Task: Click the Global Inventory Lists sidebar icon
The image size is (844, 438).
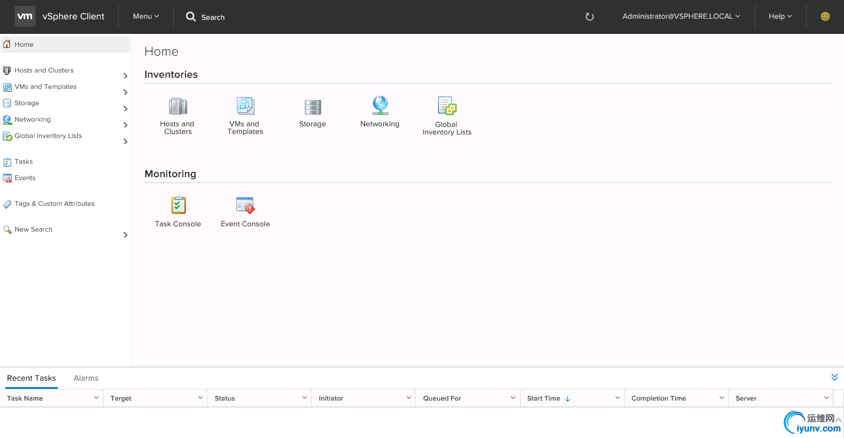Action: pos(7,136)
